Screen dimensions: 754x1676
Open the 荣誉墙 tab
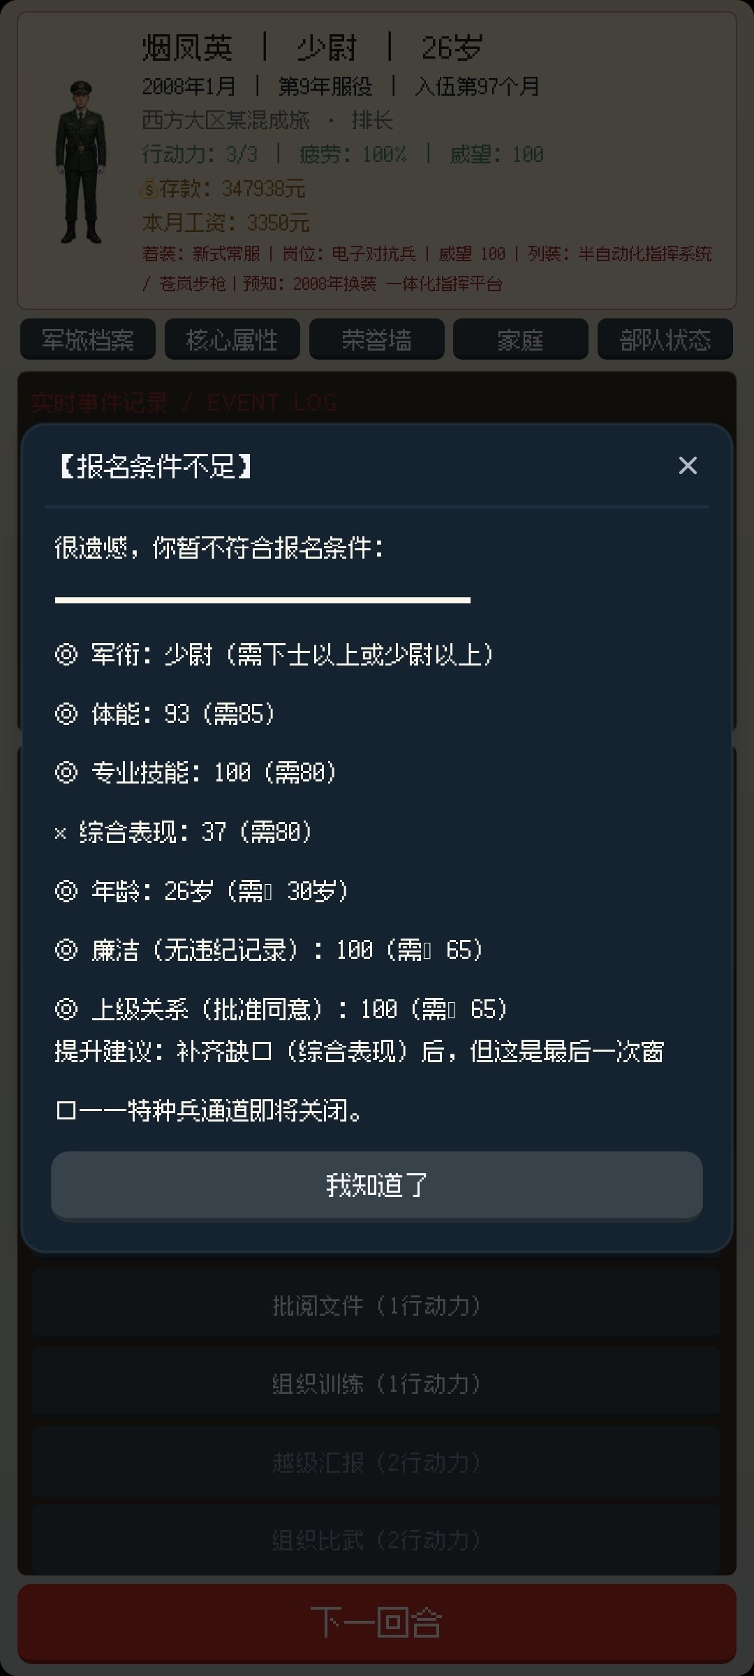(x=377, y=339)
